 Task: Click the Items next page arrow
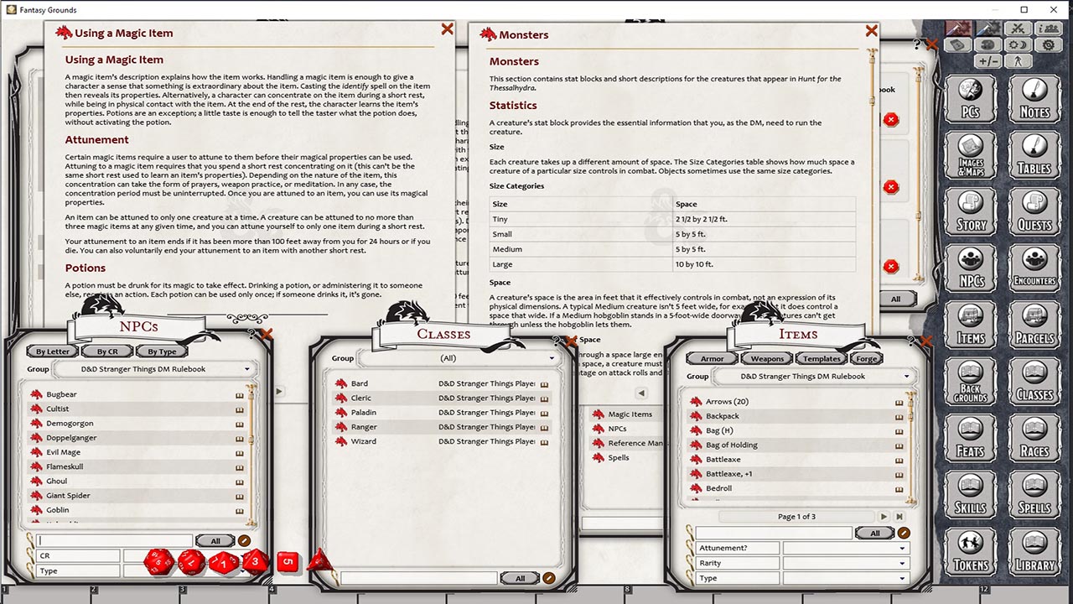pyautogui.click(x=884, y=517)
